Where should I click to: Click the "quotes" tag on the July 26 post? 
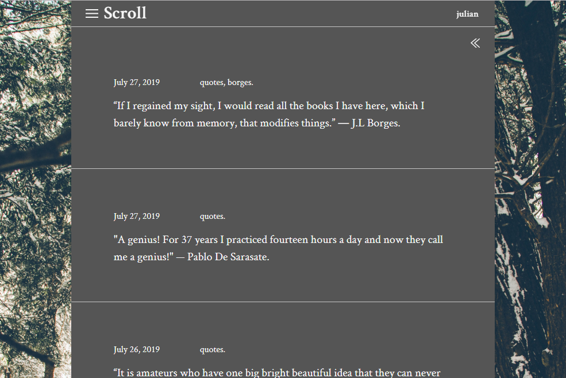pyautogui.click(x=211, y=349)
